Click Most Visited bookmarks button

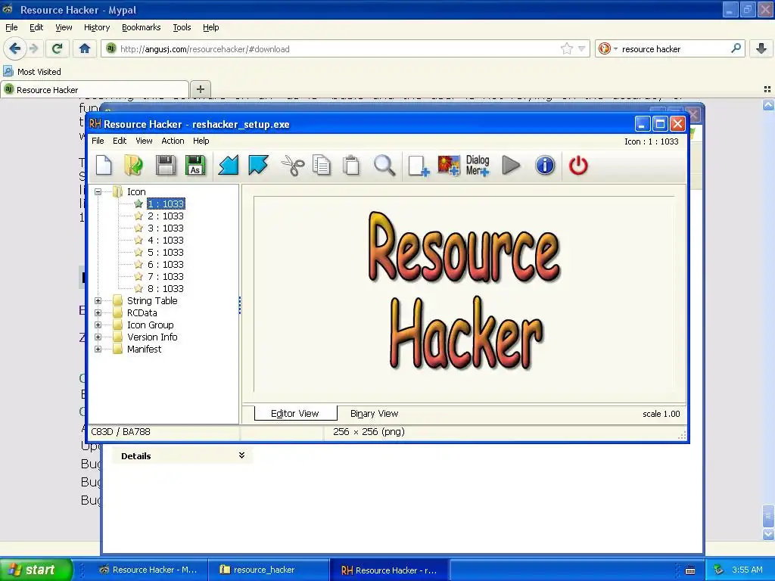click(x=32, y=72)
